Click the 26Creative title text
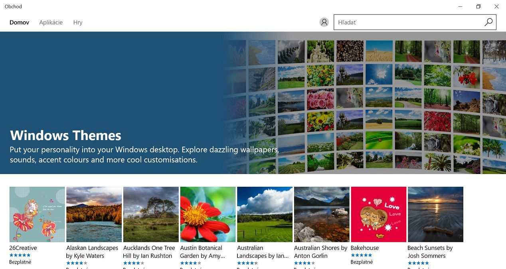Screen dimensions: 506x269 23,248
